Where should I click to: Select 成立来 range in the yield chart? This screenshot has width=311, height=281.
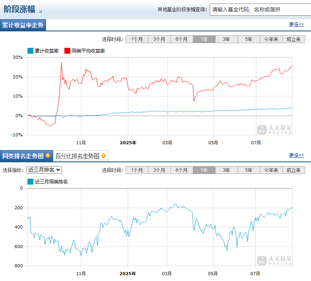pos(294,39)
